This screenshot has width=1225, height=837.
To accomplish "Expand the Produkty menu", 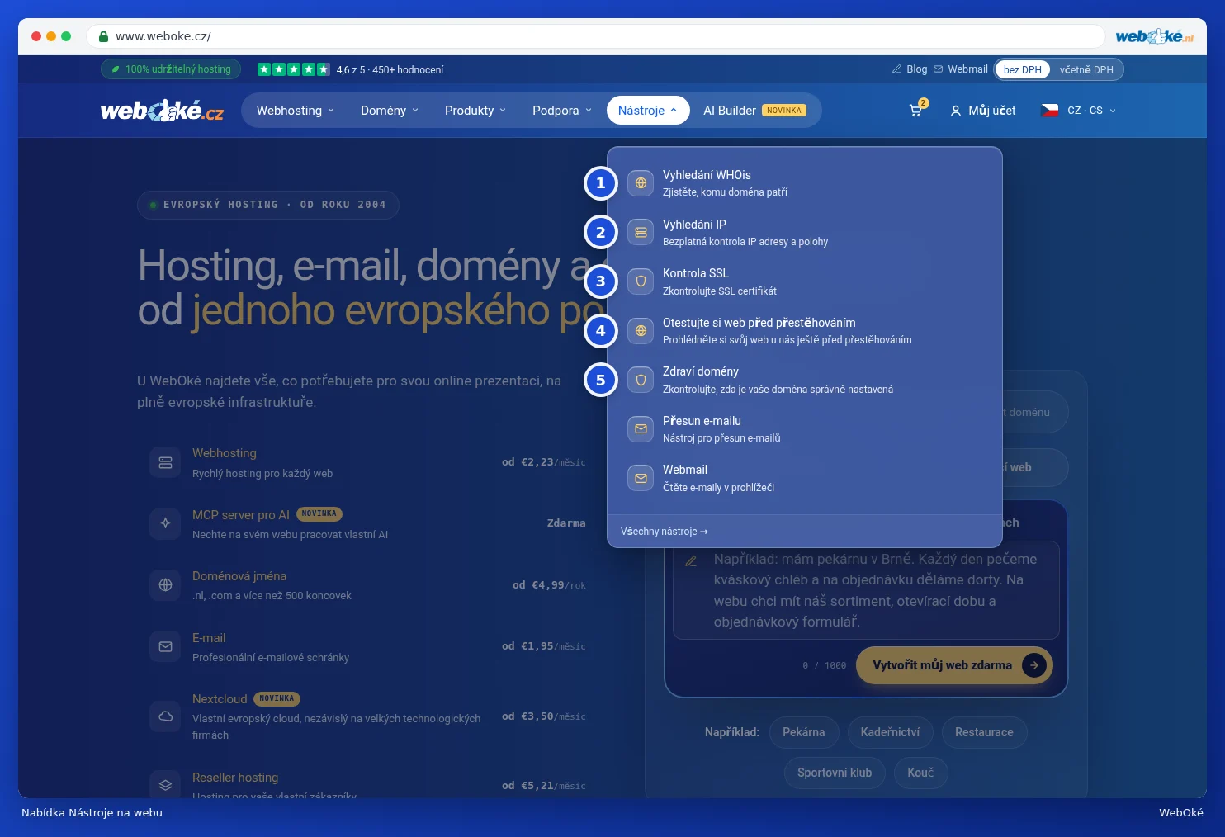I will click(475, 111).
